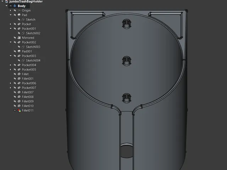Click the Pocket006 feature icon
The image size is (227, 170).
click(19, 83)
